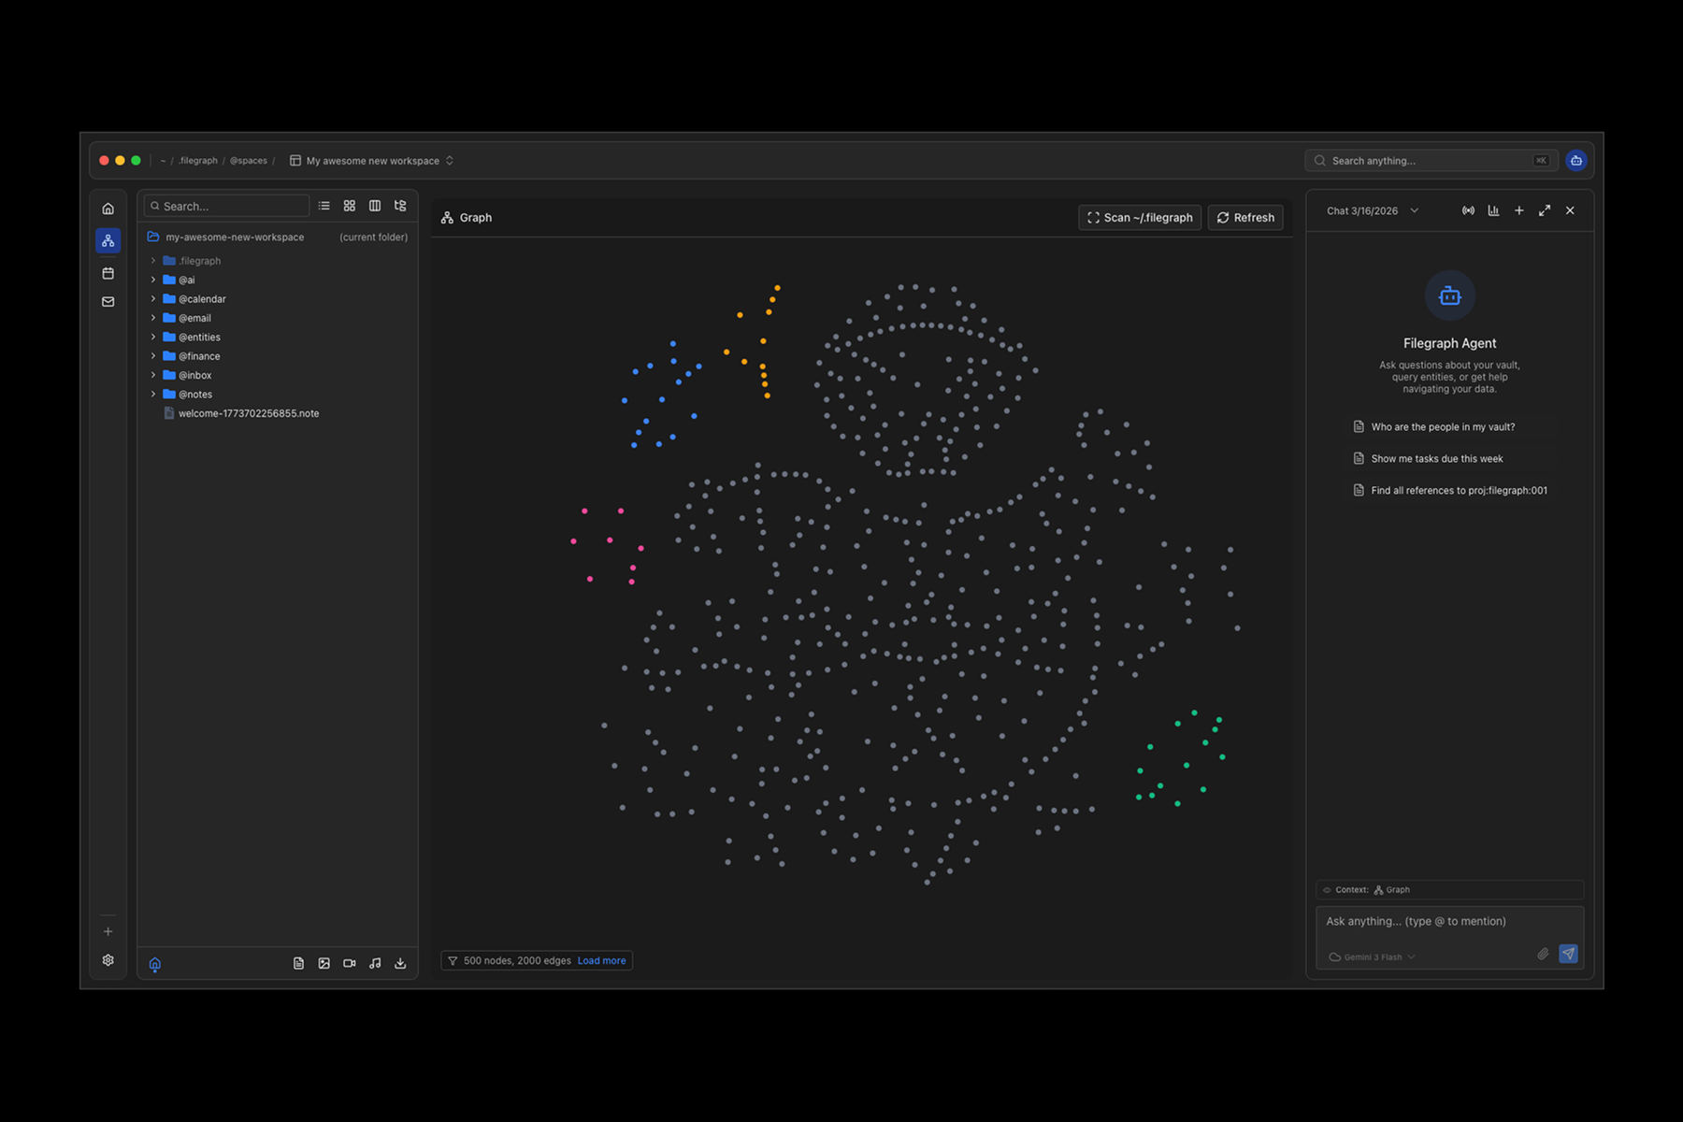Expand the @ai folder
This screenshot has height=1122, width=1683.
(x=153, y=280)
